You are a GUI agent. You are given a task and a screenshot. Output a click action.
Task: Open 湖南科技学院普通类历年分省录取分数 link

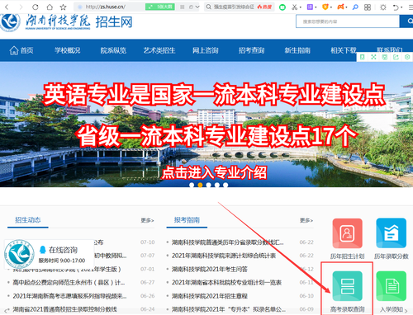coord(227,242)
